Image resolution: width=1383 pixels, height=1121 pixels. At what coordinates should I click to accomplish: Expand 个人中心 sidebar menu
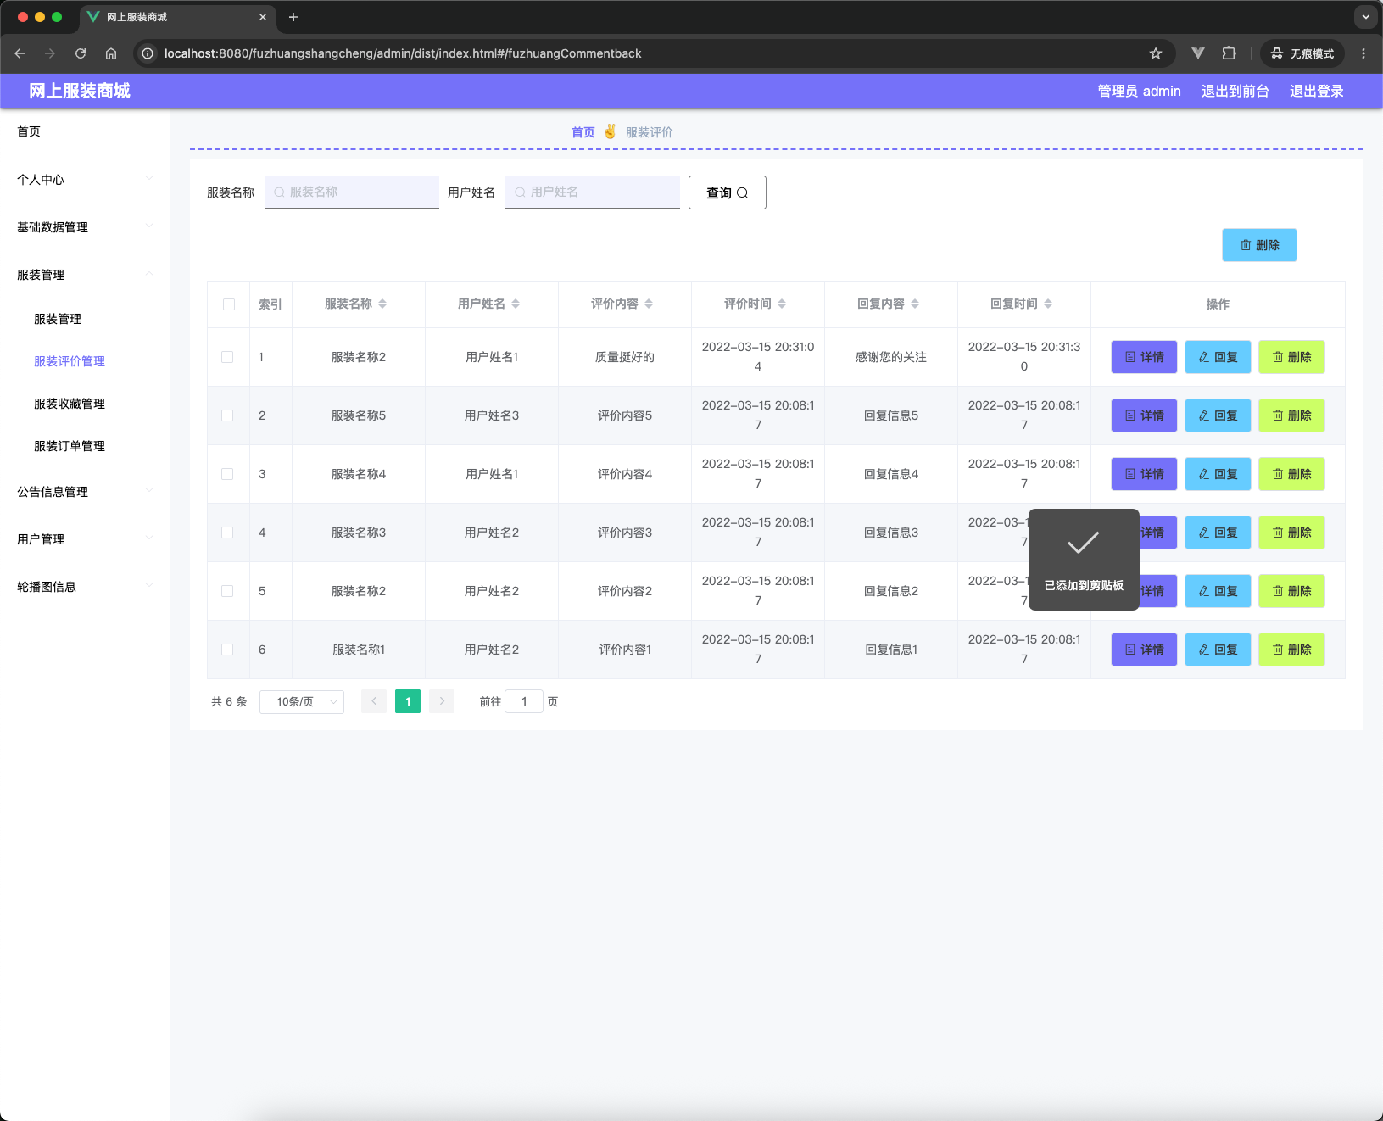tap(85, 180)
